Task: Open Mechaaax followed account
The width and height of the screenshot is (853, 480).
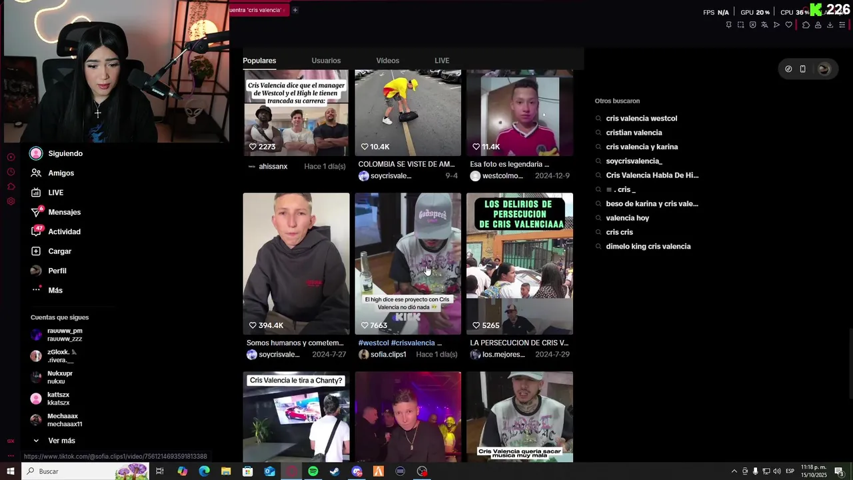Action: [x=57, y=420]
